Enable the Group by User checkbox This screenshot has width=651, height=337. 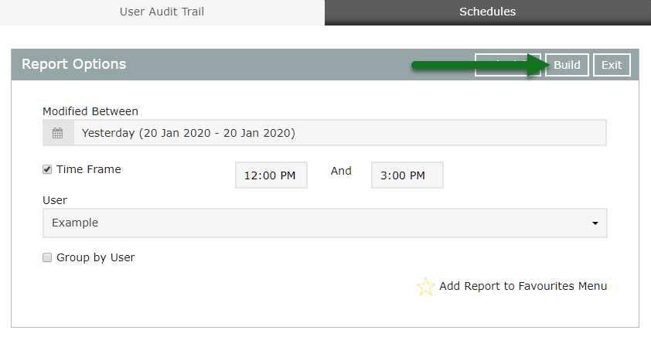click(47, 257)
